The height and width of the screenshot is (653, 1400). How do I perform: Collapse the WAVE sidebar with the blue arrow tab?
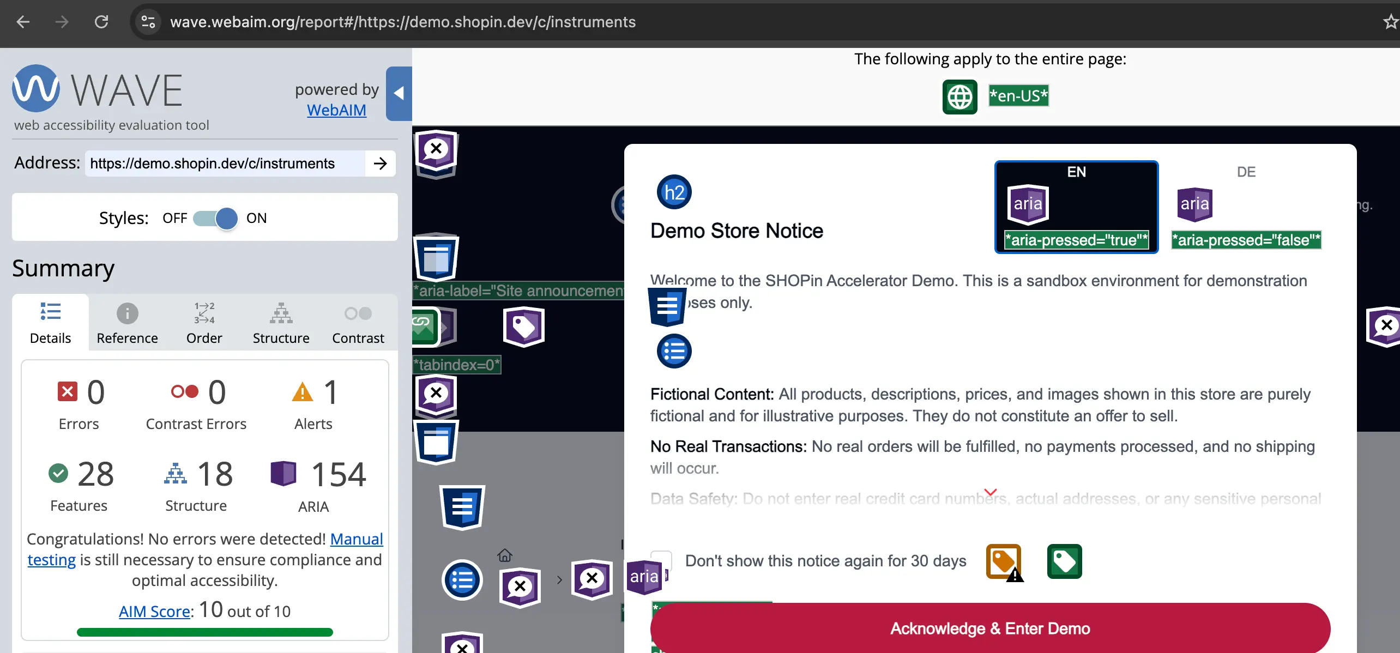click(x=399, y=93)
